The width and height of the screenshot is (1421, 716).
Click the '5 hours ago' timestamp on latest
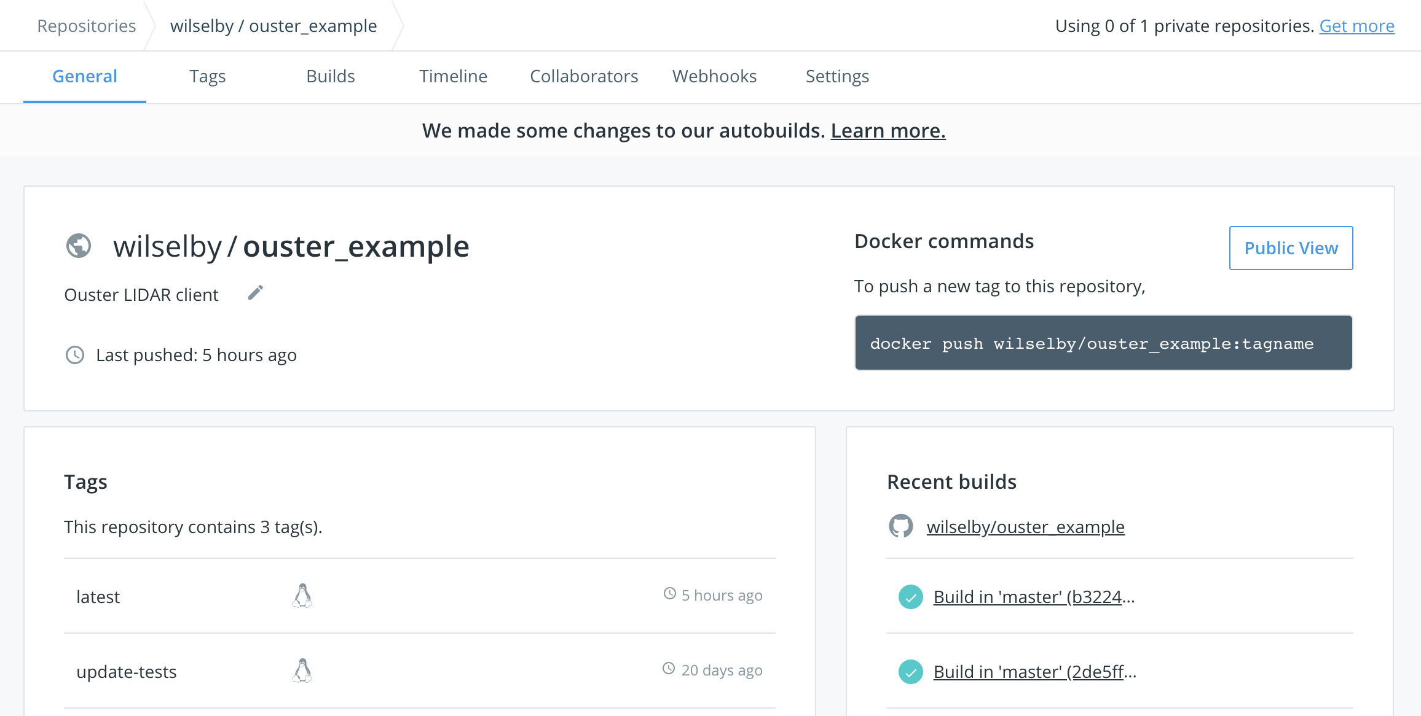[722, 595]
